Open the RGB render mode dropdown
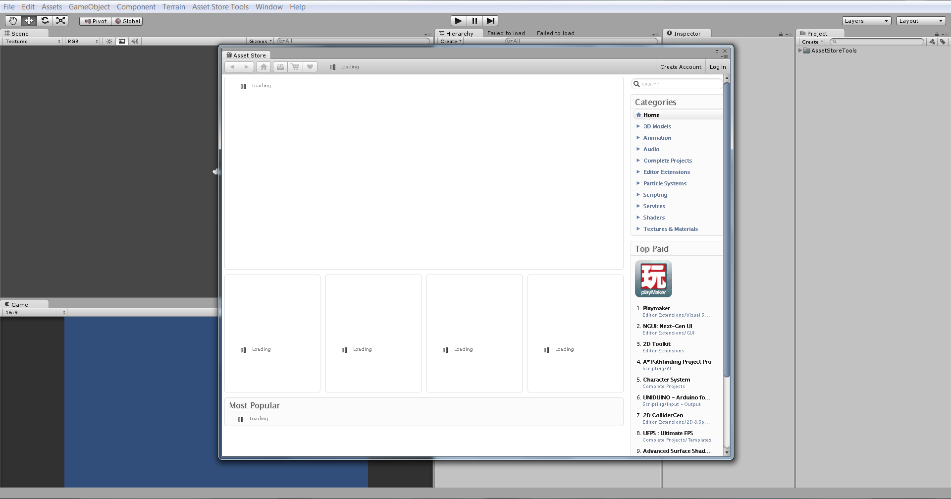 coord(83,42)
